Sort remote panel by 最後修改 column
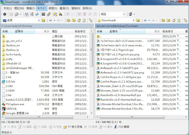 (x=172, y=31)
